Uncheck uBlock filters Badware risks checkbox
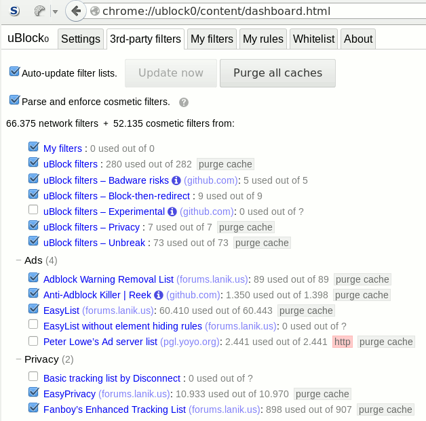The width and height of the screenshot is (426, 421). coord(33,178)
